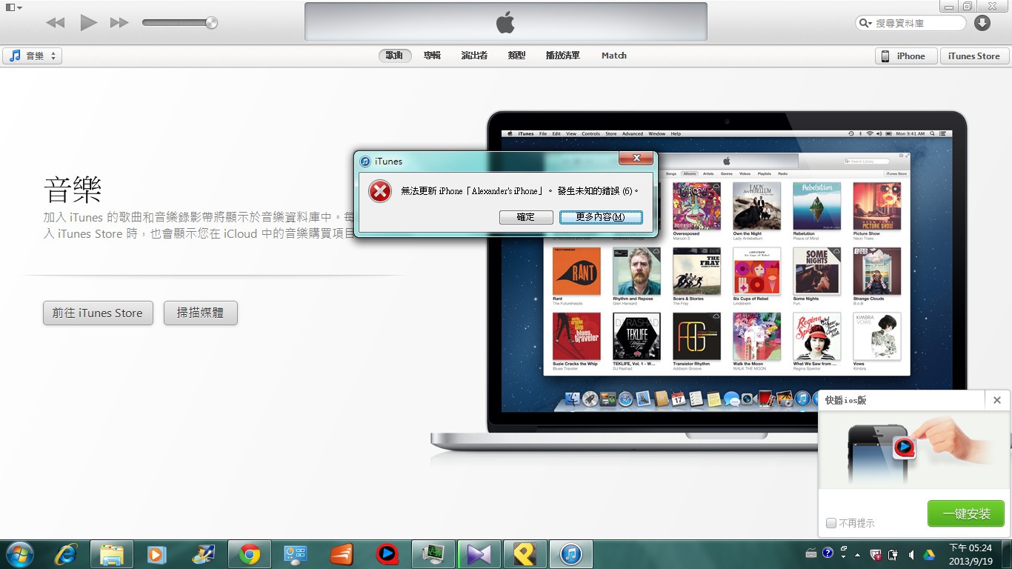This screenshot has width=1012, height=569.
Task: Open the Control Panel icon in taskbar
Action: pos(296,554)
